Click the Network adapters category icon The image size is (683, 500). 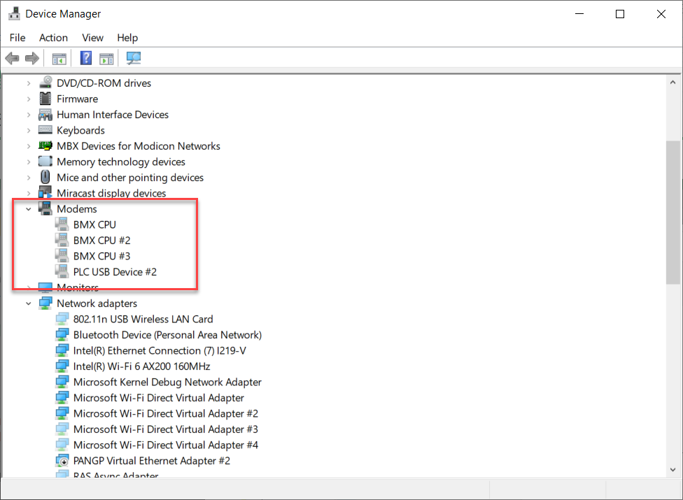point(45,303)
